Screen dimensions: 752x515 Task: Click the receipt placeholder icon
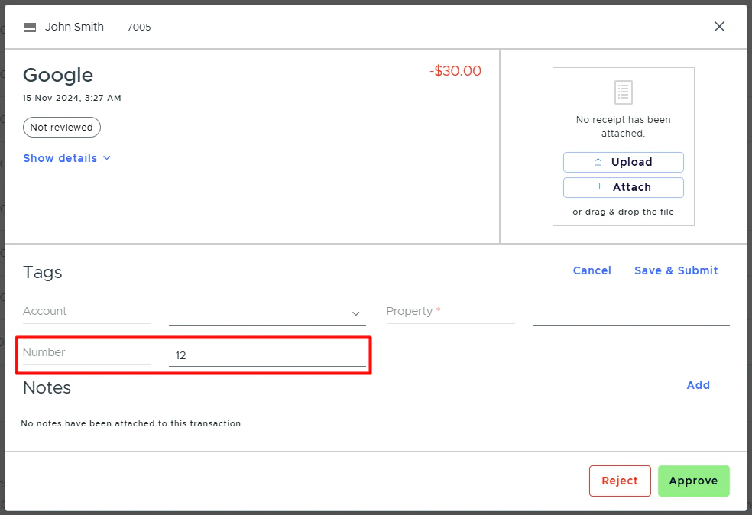[623, 92]
